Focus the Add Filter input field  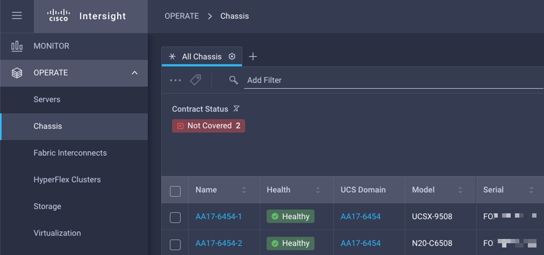pyautogui.click(x=393, y=80)
